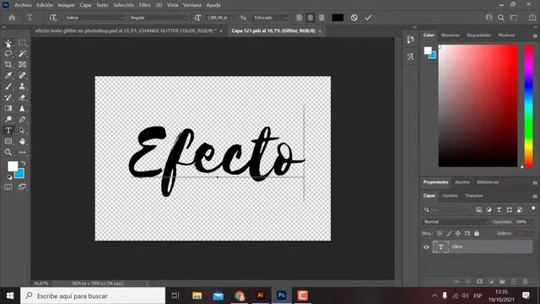Open the anti-aliasing dropdown Enfocado
This screenshot has width=540, height=304.
coord(270,18)
